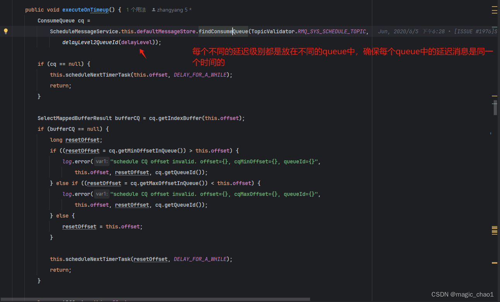This screenshot has height=302, width=500.
Task: Click scheduleNextTimerTask call passing this.offset
Action: click(98, 75)
